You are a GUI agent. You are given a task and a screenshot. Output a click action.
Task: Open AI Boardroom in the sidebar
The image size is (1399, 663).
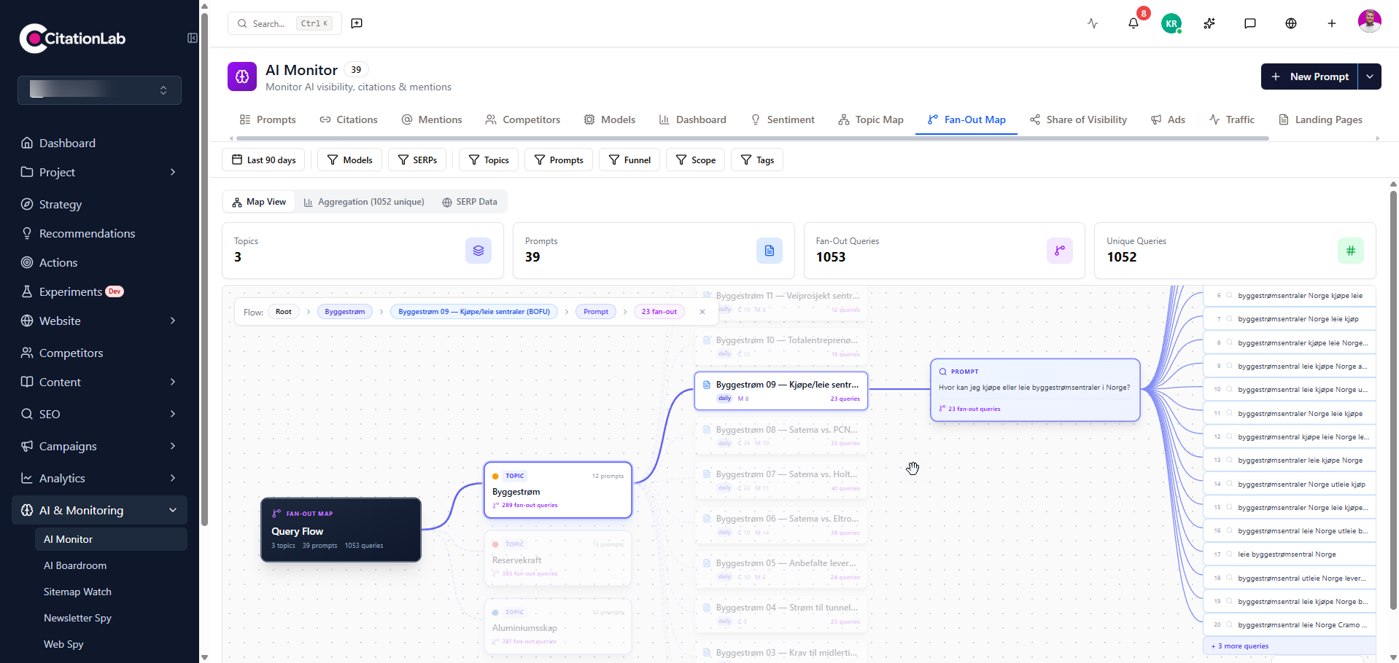click(111, 565)
